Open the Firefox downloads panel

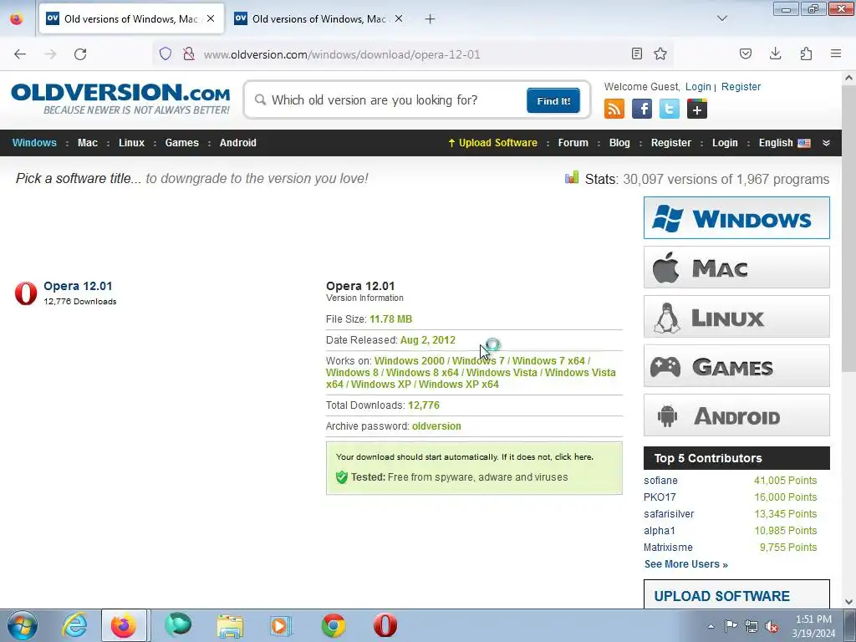click(775, 53)
